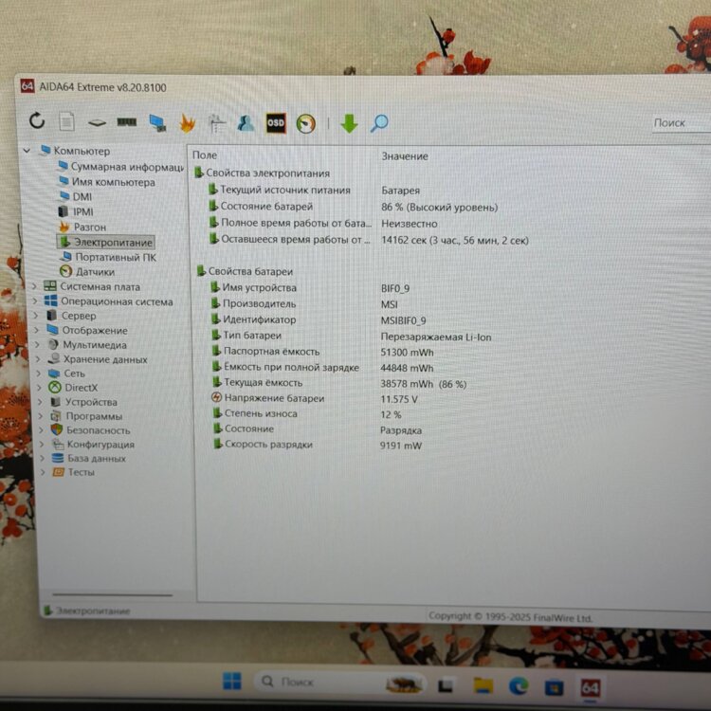Viewport: 711px width, 711px height.
Task: Expand the Операционная система node
Action: [x=35, y=301]
